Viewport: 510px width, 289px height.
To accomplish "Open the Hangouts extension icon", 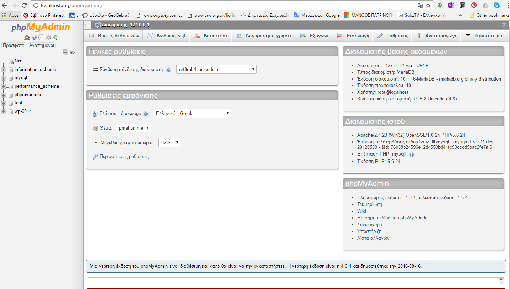I will point(440,5).
